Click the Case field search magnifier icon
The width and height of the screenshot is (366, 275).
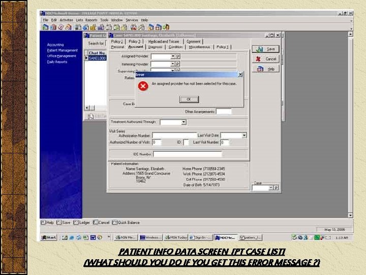pos(276,188)
